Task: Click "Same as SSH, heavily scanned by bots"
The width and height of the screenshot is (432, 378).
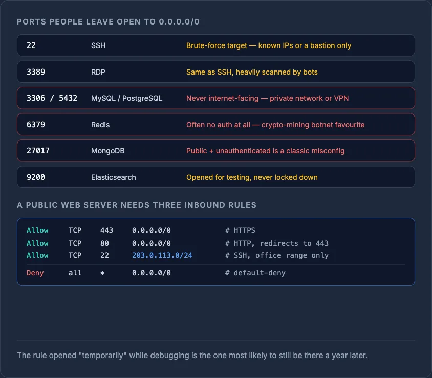Action: coord(252,72)
